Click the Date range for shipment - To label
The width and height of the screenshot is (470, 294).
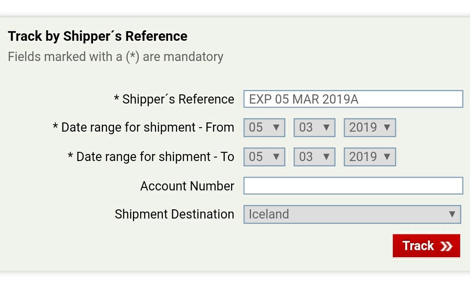tap(151, 157)
